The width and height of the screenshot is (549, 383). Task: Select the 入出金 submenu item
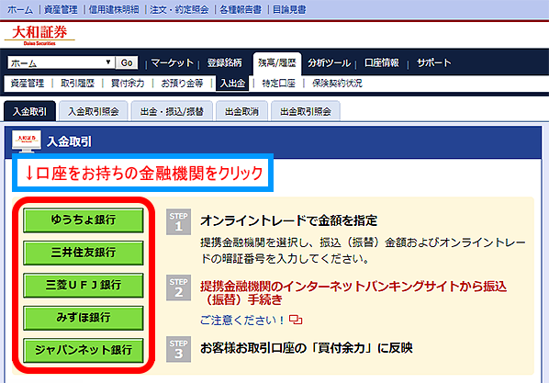[232, 83]
